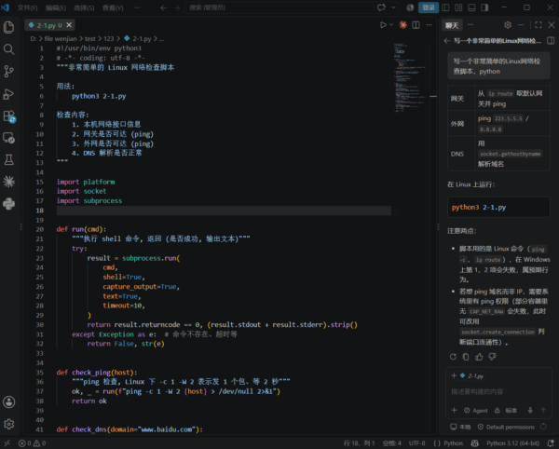Open the Explorer view in activity bar
The width and height of the screenshot is (559, 449).
[9, 27]
